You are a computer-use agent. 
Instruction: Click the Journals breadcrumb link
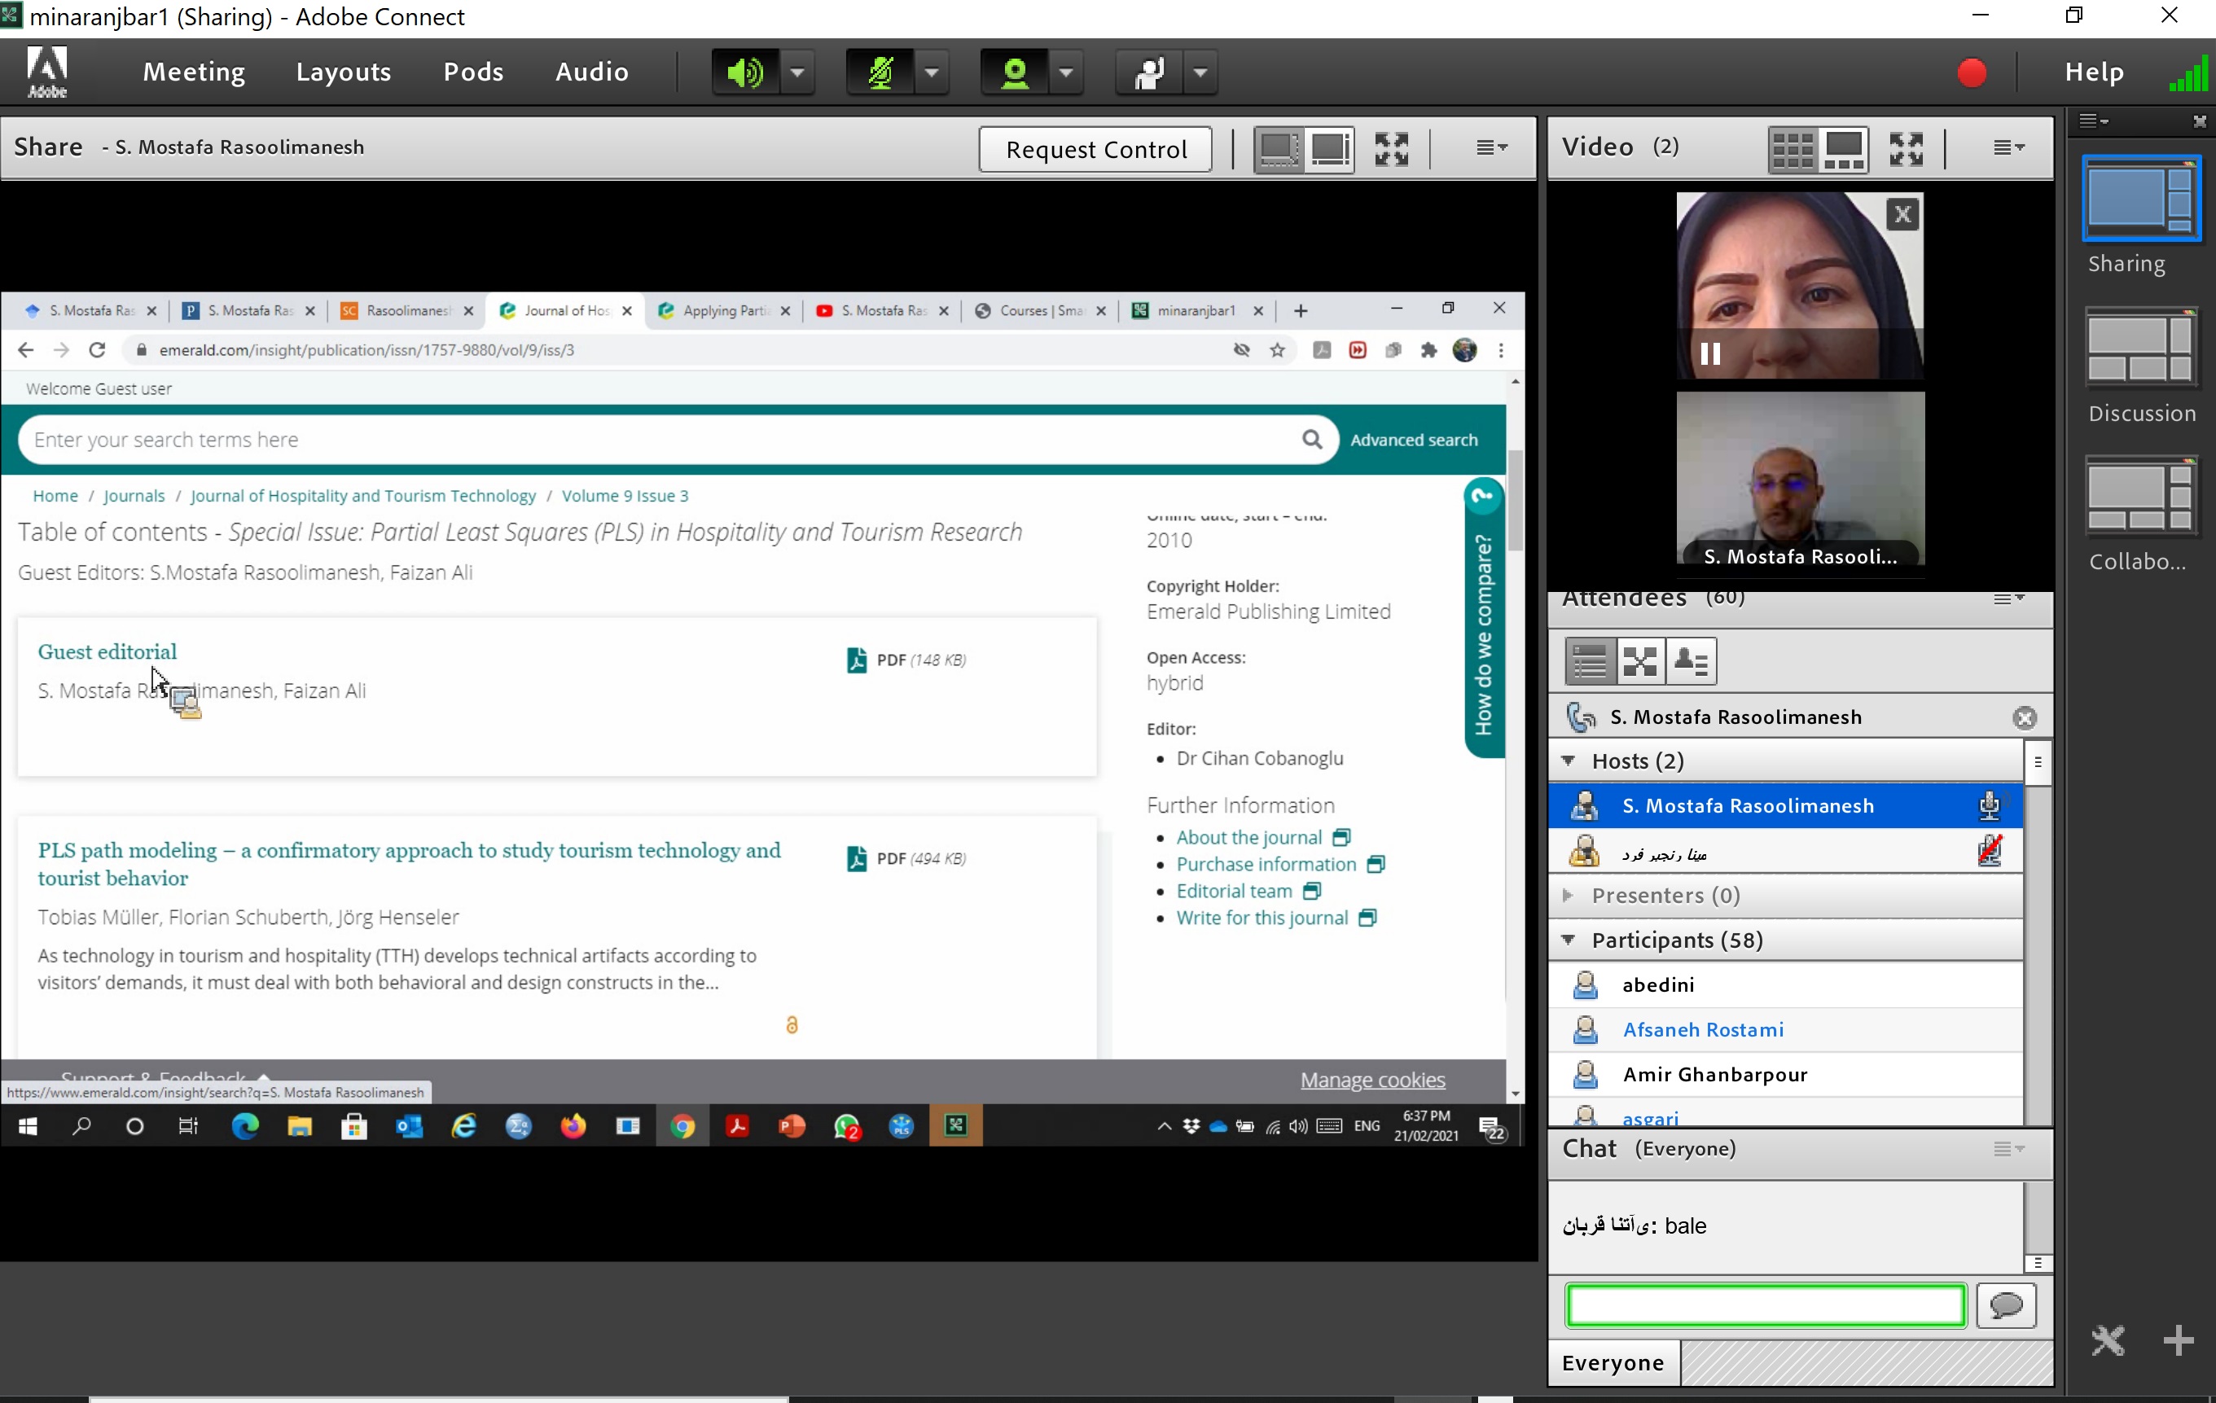tap(134, 496)
